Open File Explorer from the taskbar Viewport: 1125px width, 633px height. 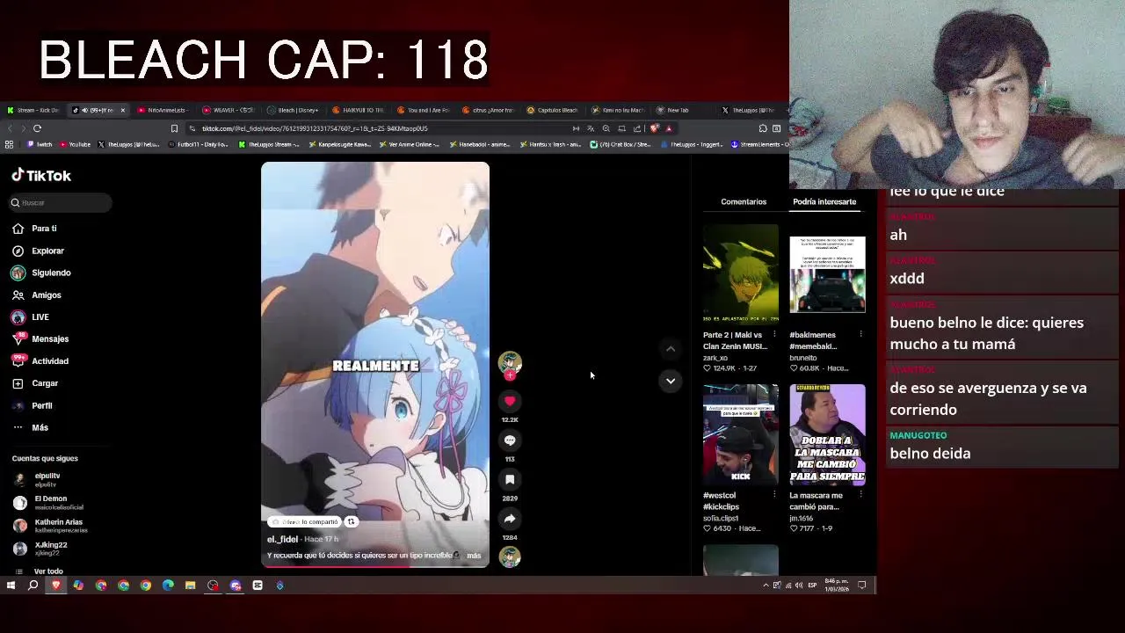click(190, 586)
